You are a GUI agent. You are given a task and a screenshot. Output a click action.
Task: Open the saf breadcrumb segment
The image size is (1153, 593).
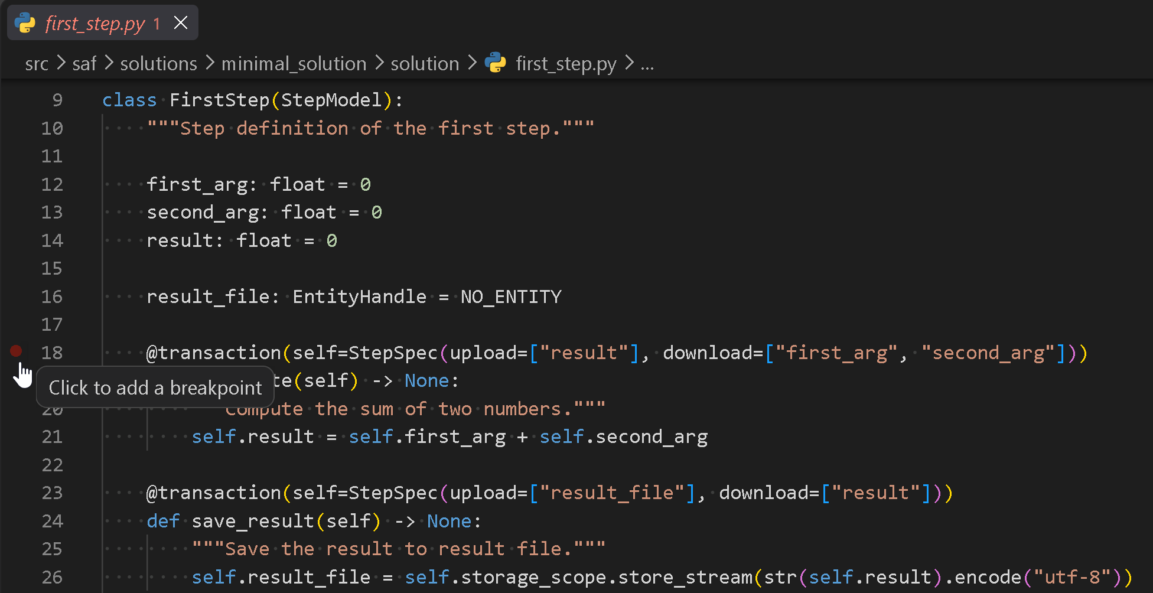pyautogui.click(x=84, y=63)
